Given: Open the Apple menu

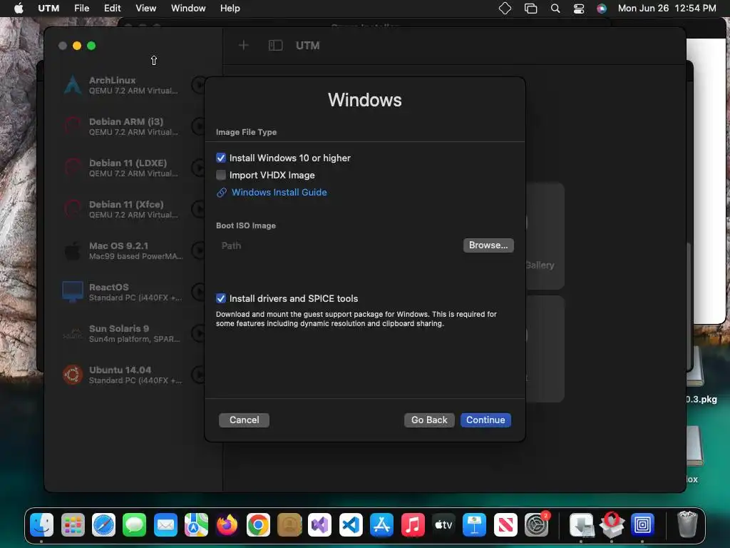Looking at the screenshot, I should point(19,9).
